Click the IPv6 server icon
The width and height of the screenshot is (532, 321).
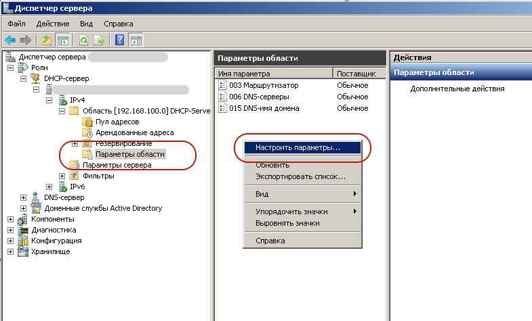tap(62, 187)
